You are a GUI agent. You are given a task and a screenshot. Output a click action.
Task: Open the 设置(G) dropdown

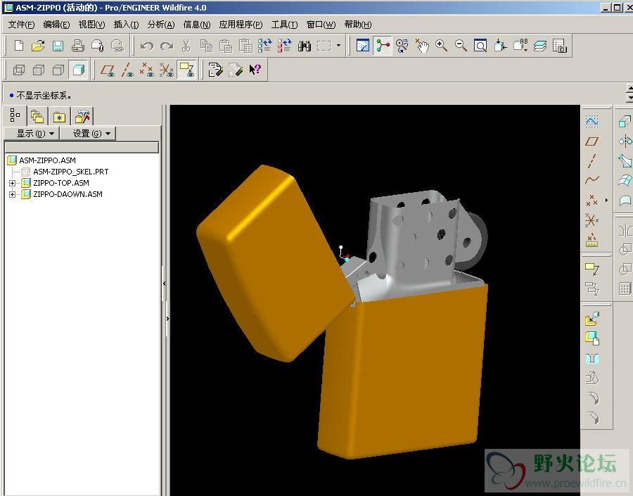[x=88, y=133]
